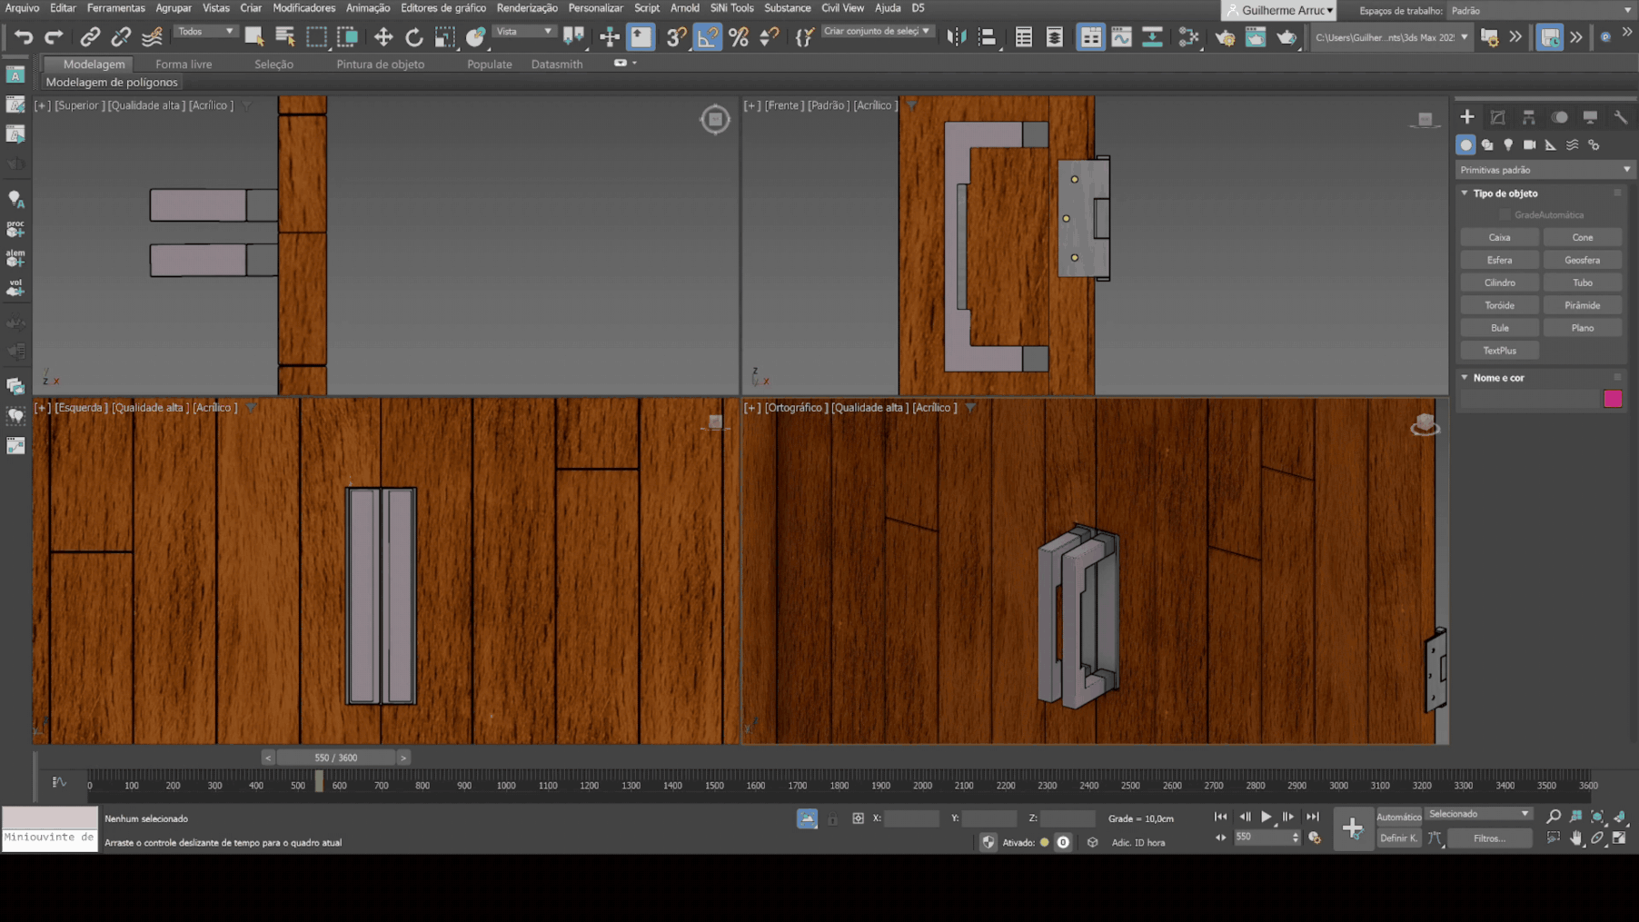This screenshot has height=922, width=1639.
Task: Click the pink object color swatch
Action: 1613,399
